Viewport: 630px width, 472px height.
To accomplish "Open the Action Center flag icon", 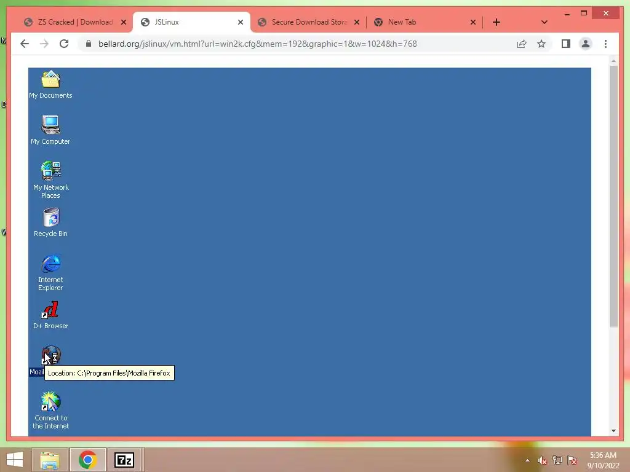I will [572, 460].
